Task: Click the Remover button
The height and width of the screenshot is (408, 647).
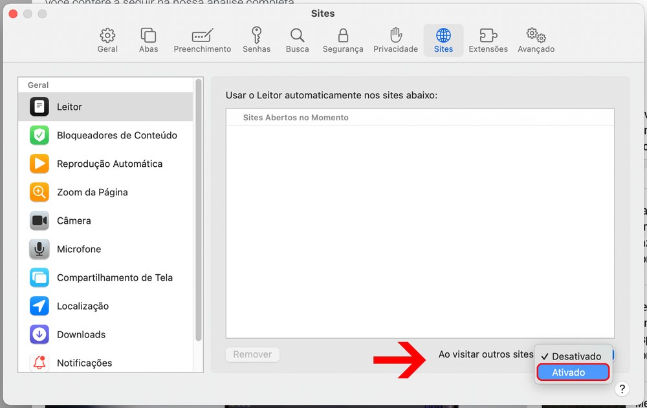Action: 252,354
